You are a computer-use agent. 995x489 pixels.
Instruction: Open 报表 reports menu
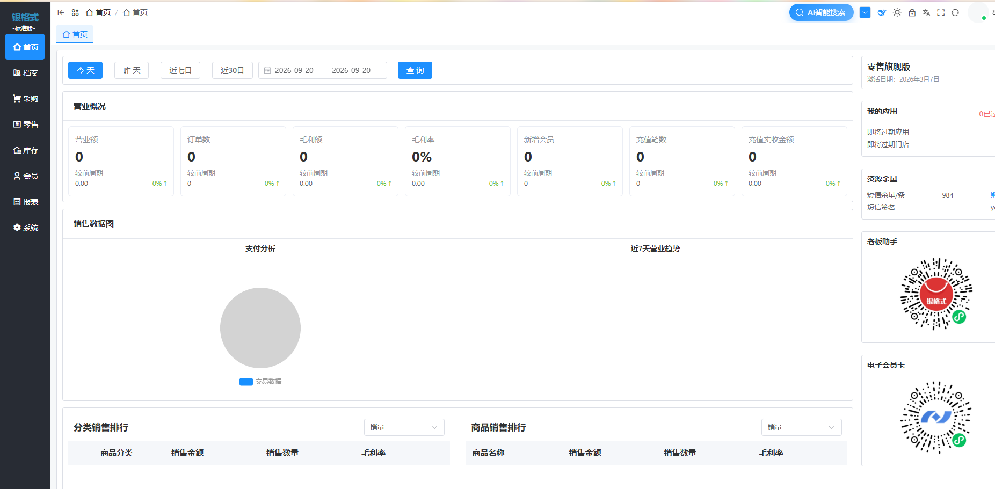(25, 202)
